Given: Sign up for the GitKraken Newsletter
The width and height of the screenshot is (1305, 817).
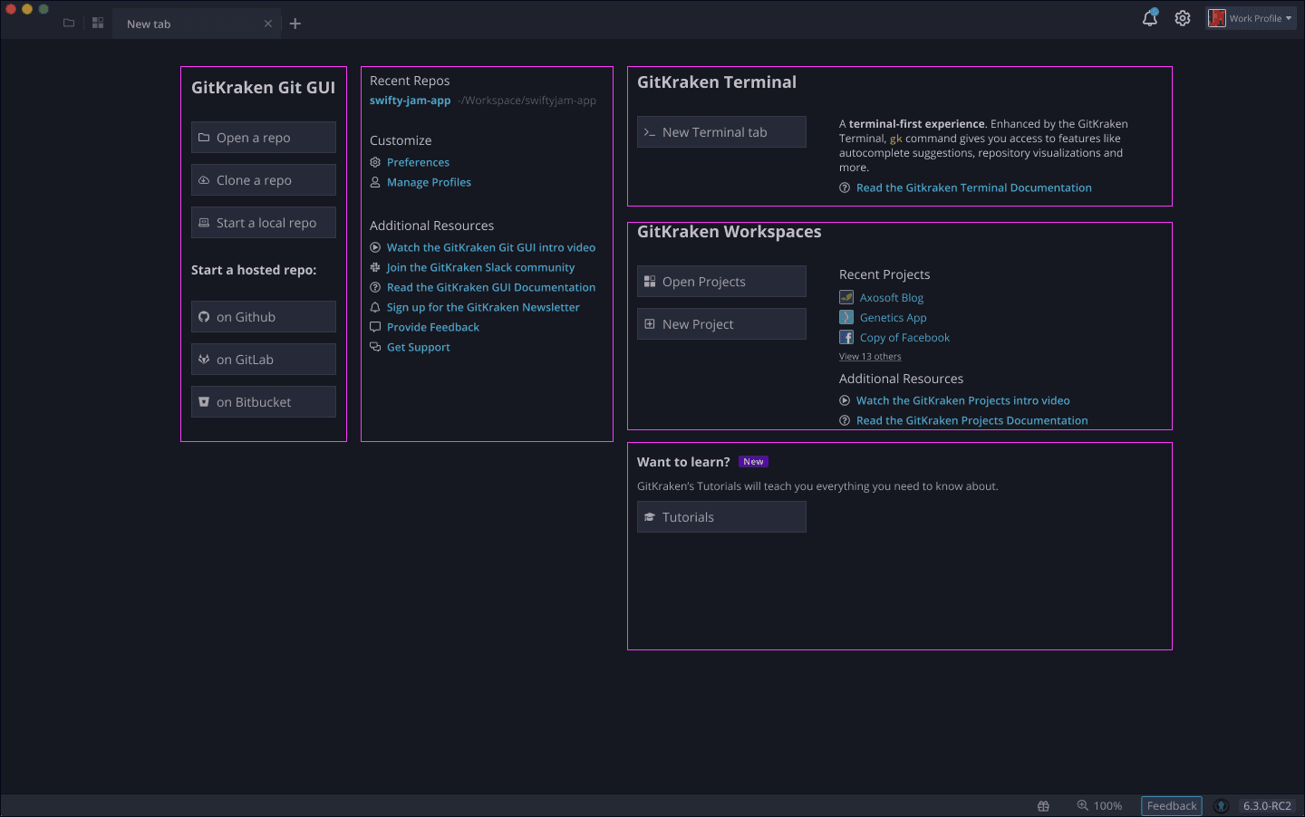Looking at the screenshot, I should coord(483,307).
